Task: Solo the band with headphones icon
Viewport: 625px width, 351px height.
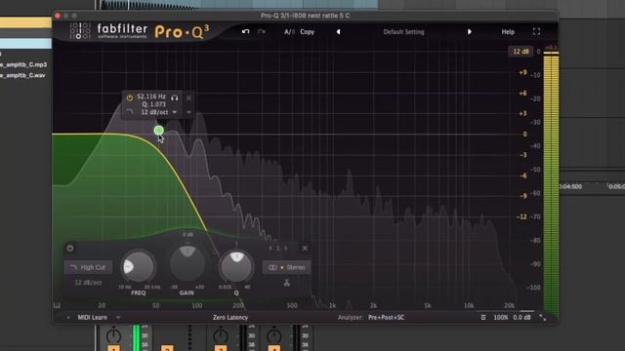Action: click(174, 97)
